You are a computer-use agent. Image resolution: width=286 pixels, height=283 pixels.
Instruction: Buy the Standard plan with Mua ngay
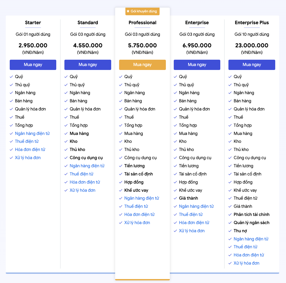[x=88, y=65]
